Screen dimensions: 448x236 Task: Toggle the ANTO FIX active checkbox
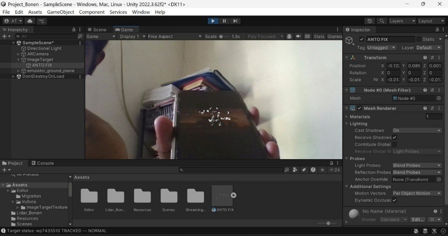pos(362,39)
